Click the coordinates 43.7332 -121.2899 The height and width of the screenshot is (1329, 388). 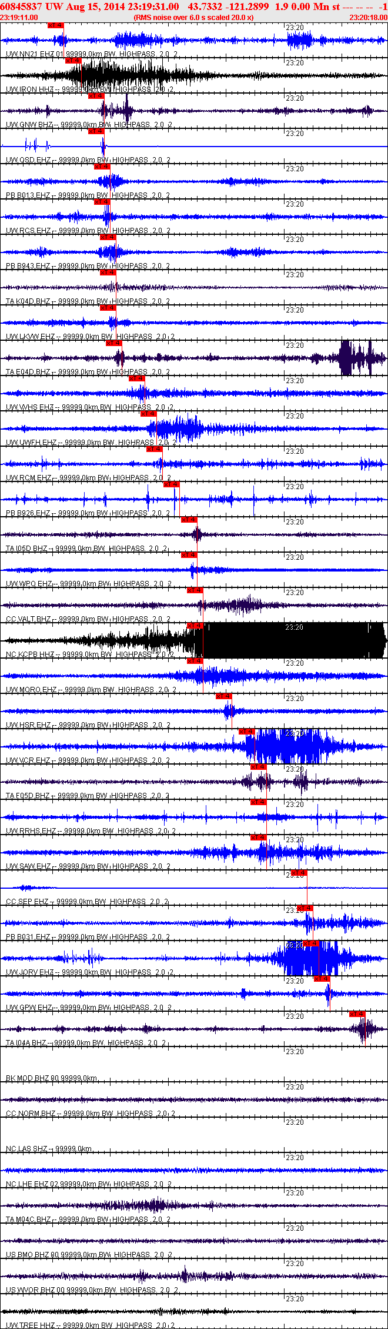229,6
